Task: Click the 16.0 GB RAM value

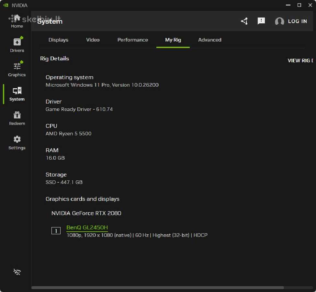Action: point(55,158)
